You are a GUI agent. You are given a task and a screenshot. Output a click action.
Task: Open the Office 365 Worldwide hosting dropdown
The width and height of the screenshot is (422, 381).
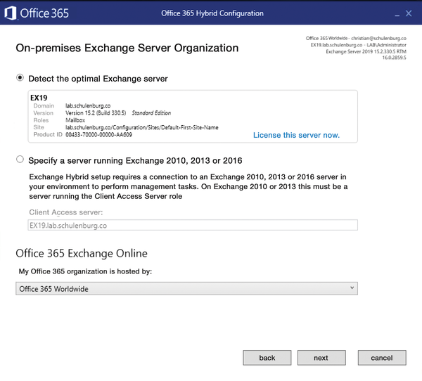pyautogui.click(x=187, y=289)
